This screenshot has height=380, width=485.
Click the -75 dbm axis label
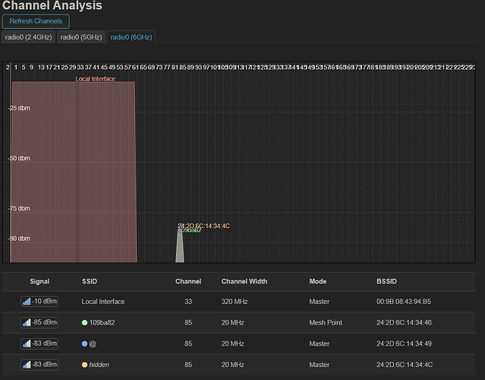click(19, 208)
